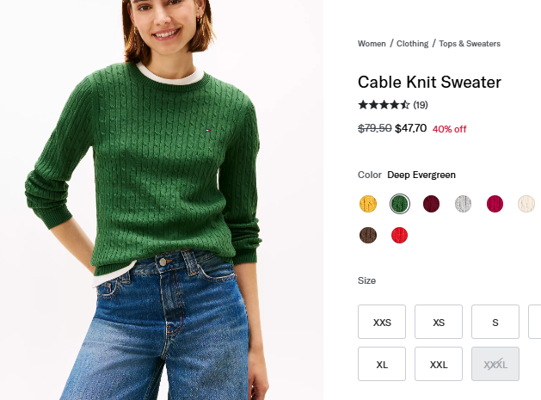Select the light gray heather swatch
541x400 pixels.
coord(463,204)
